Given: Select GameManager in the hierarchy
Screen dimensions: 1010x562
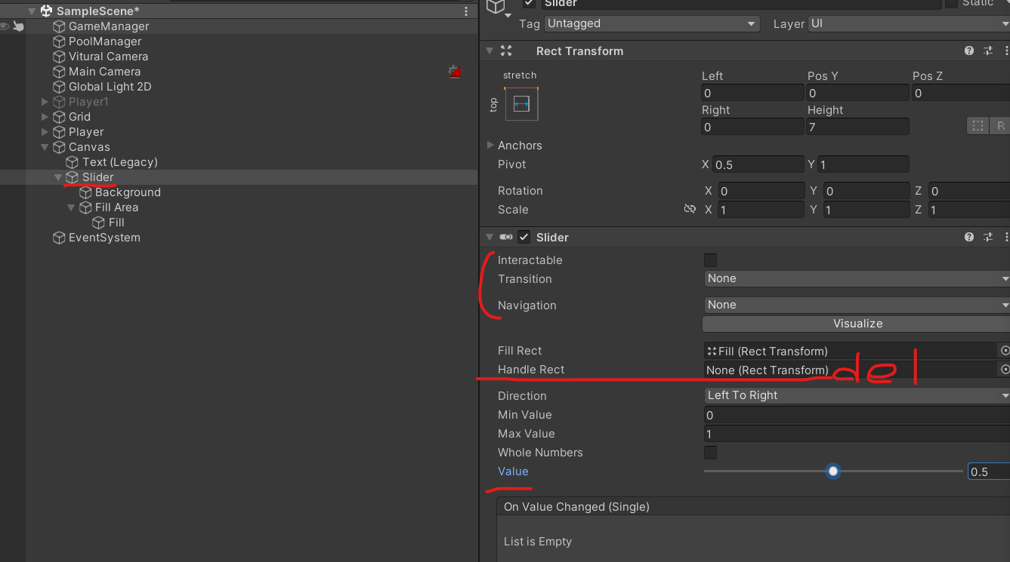Looking at the screenshot, I should (x=109, y=26).
